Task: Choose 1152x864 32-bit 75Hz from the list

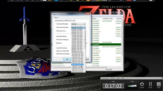Action: click(x=77, y=57)
